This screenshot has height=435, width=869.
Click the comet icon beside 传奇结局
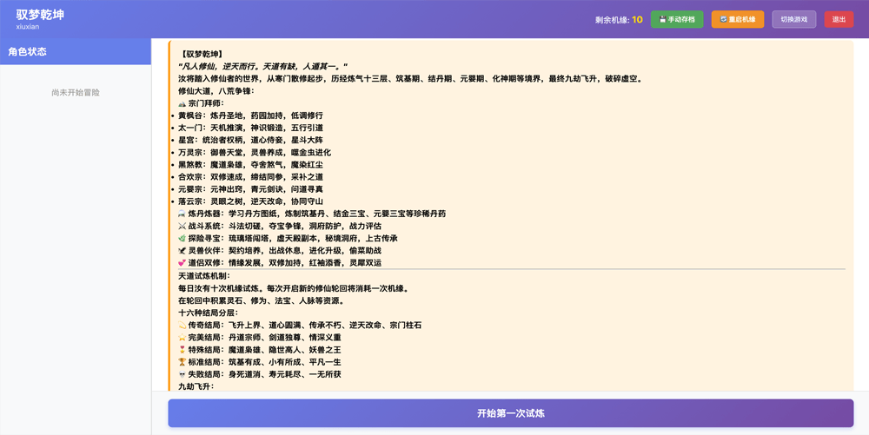(182, 325)
